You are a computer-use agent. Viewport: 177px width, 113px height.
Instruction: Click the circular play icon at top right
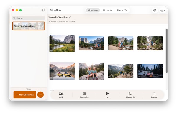coord(155,10)
